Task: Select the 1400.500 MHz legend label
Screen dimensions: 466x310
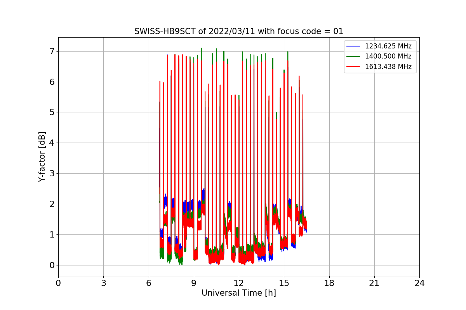Action: click(388, 56)
